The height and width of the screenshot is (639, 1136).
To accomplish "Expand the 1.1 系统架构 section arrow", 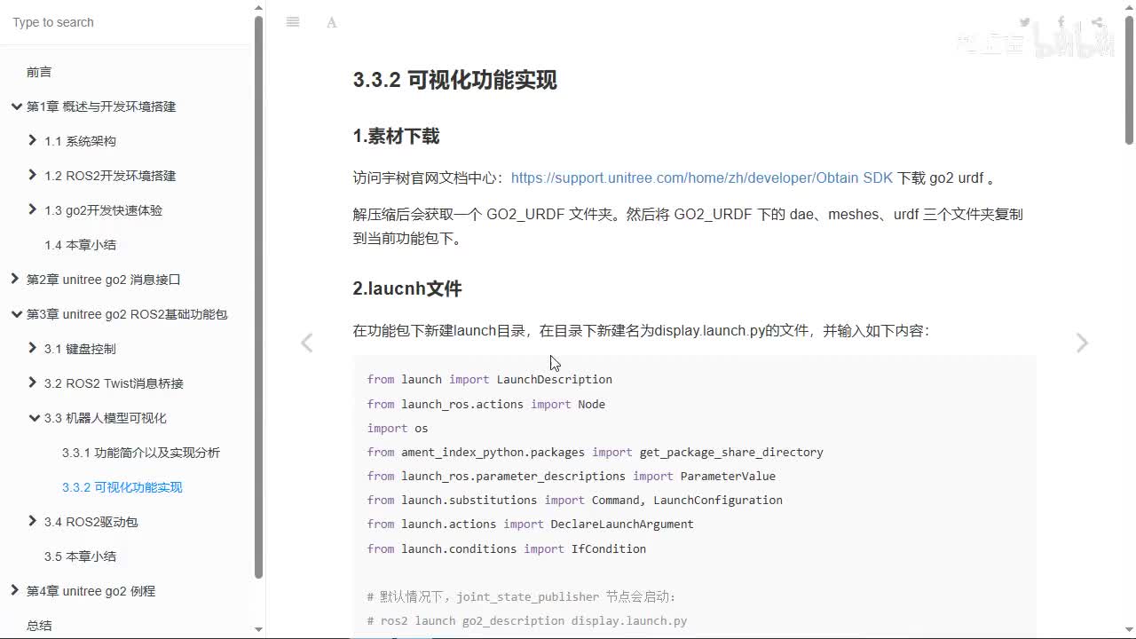I will pyautogui.click(x=33, y=140).
